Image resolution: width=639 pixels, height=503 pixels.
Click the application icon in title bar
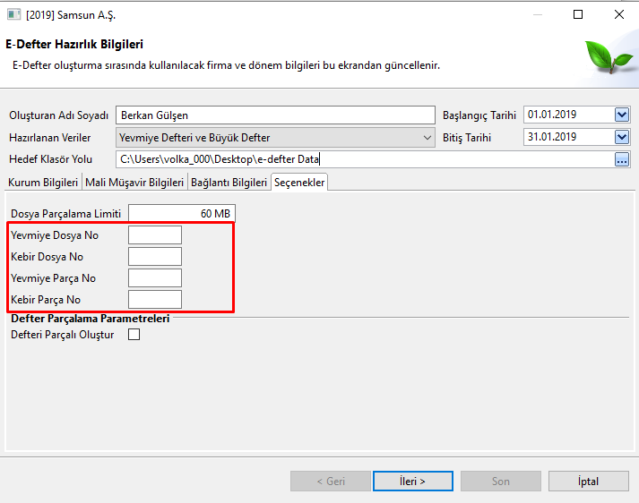[x=13, y=14]
